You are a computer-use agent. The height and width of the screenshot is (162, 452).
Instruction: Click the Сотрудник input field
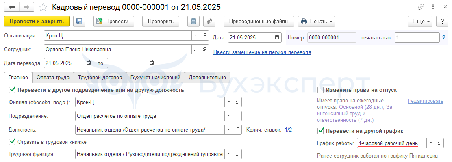[x=118, y=49]
